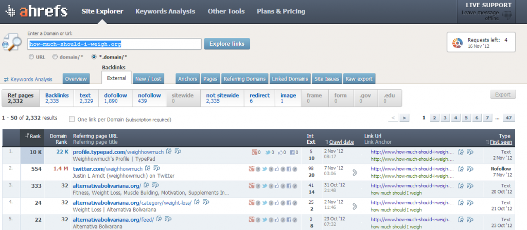The height and width of the screenshot is (230, 527).
Task: Filter by not sitewide backlinks
Action: (x=222, y=98)
